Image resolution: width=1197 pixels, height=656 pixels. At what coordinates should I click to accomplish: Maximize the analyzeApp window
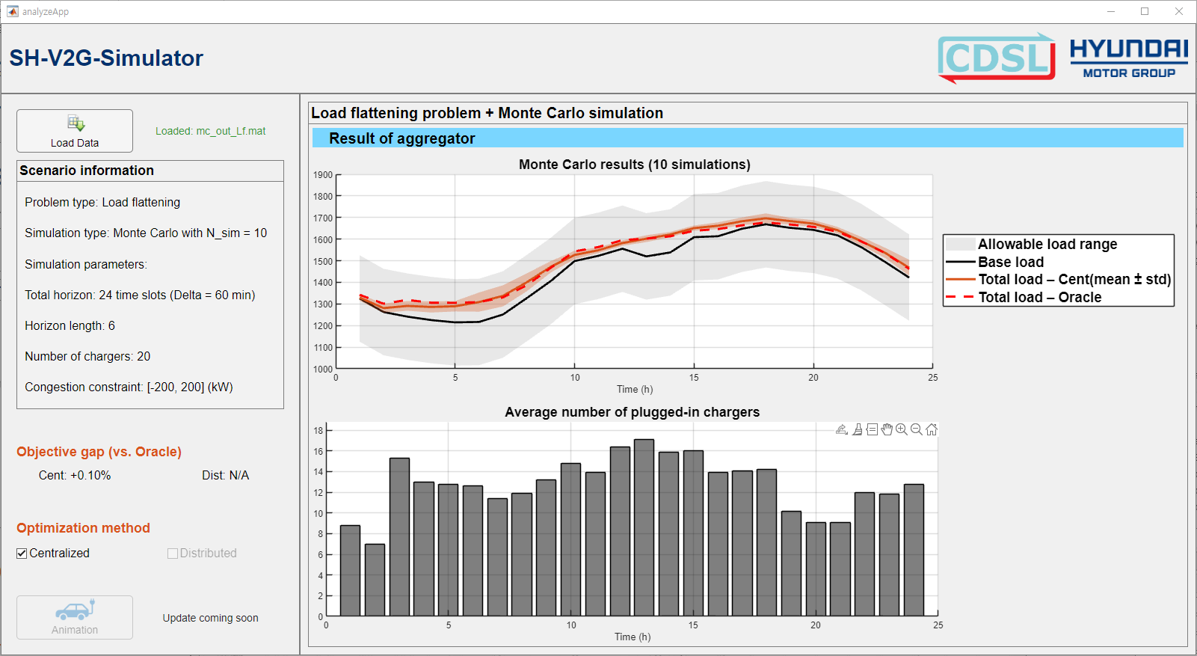click(1144, 11)
